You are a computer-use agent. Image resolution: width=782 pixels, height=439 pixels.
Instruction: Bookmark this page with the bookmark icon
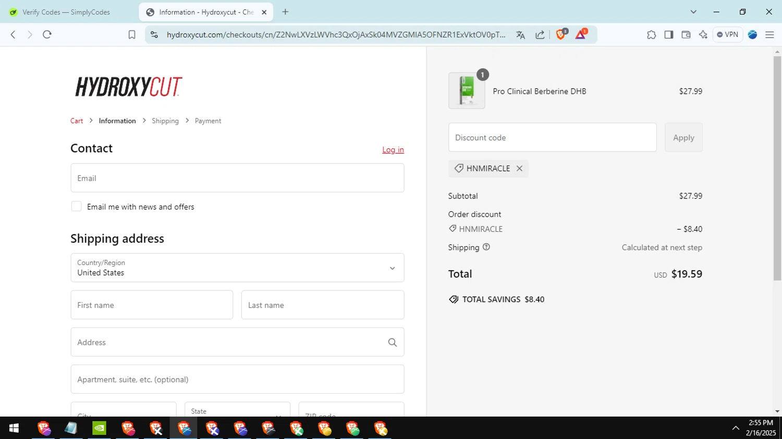tap(132, 34)
